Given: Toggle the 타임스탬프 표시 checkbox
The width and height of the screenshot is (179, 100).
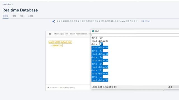Looking at the screenshot, I should pos(104,87).
